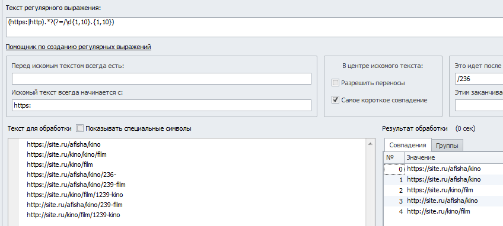Click the regular expression text field
This screenshot has height=226, width=503.
tap(254, 27)
